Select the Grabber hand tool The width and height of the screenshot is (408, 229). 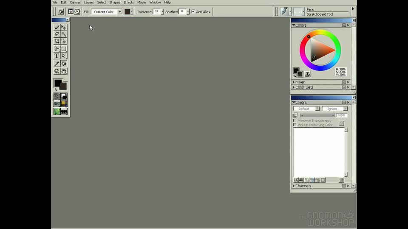[x=64, y=71]
